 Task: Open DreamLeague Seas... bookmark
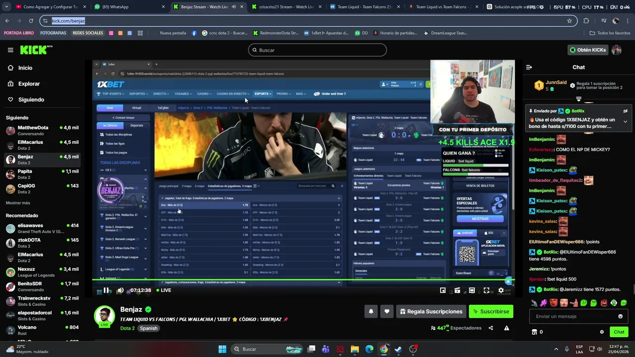pyautogui.click(x=445, y=33)
